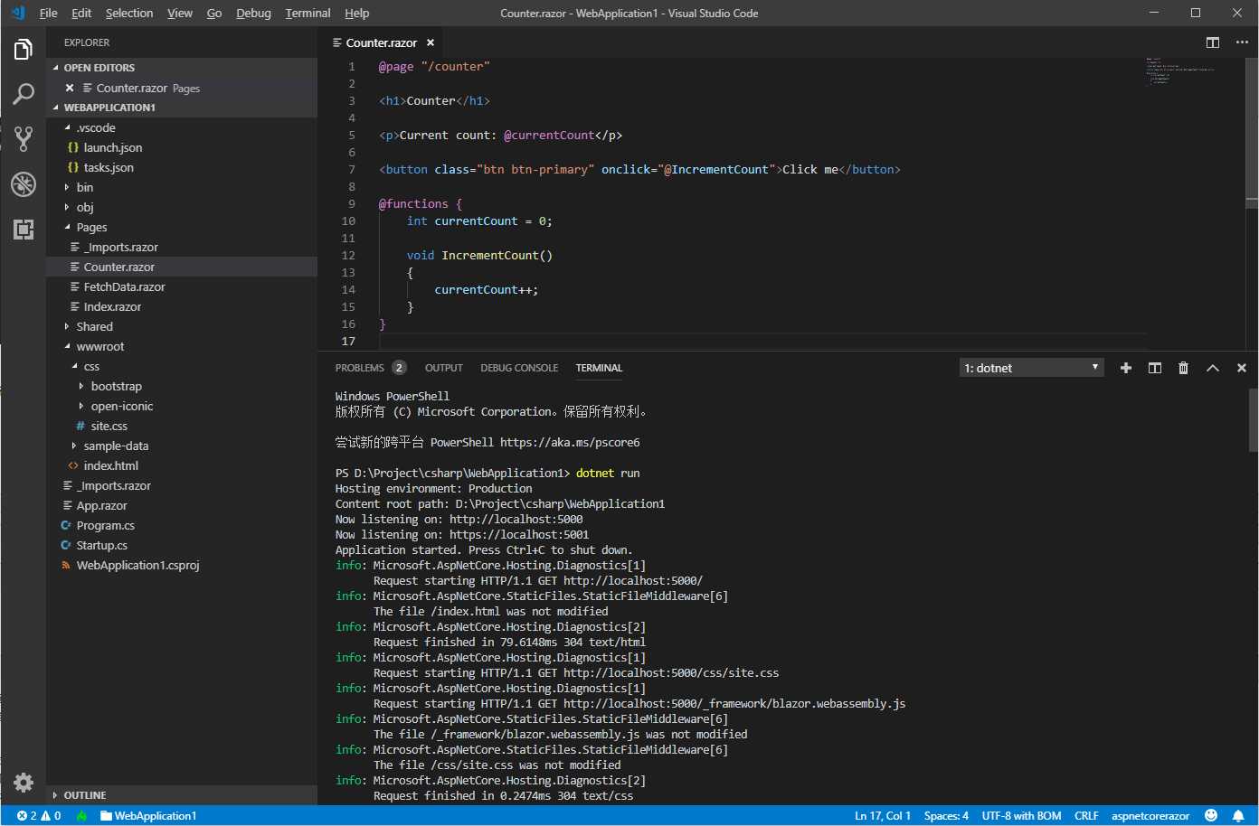Viewport: 1259px width, 826px height.
Task: Open WebApplication1.csproj file
Action: pyautogui.click(x=182, y=565)
